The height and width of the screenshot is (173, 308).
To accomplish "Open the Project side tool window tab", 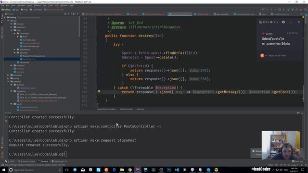I will (x=2, y=19).
